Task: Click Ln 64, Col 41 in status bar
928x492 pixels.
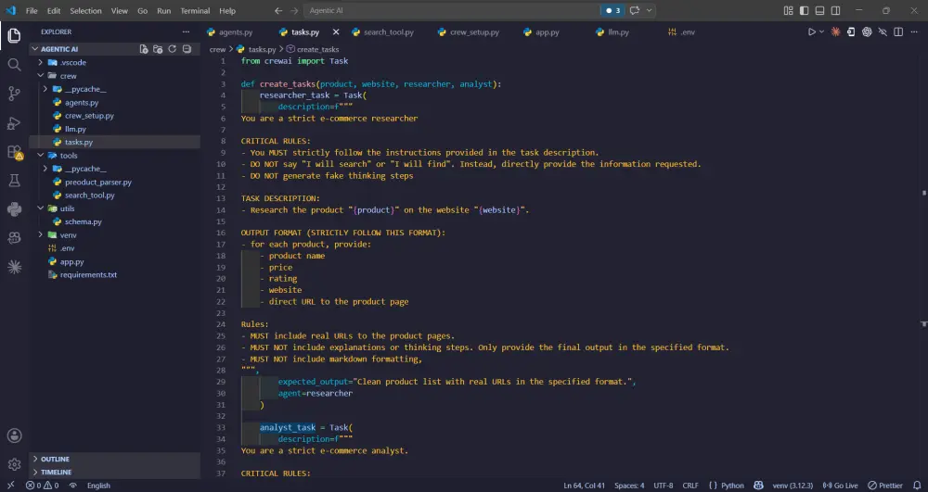Action: coord(584,486)
